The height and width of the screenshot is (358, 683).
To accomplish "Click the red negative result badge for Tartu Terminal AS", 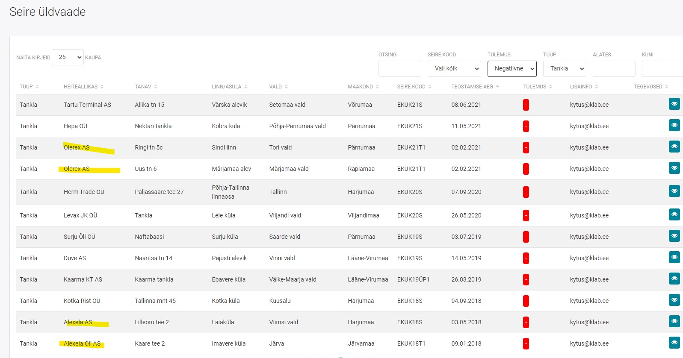I will pyautogui.click(x=526, y=105).
